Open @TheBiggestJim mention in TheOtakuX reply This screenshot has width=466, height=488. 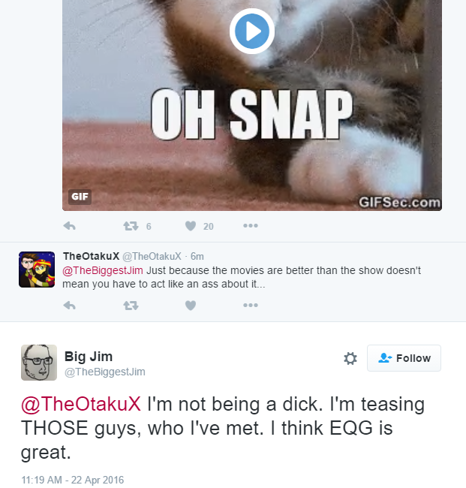tap(103, 269)
